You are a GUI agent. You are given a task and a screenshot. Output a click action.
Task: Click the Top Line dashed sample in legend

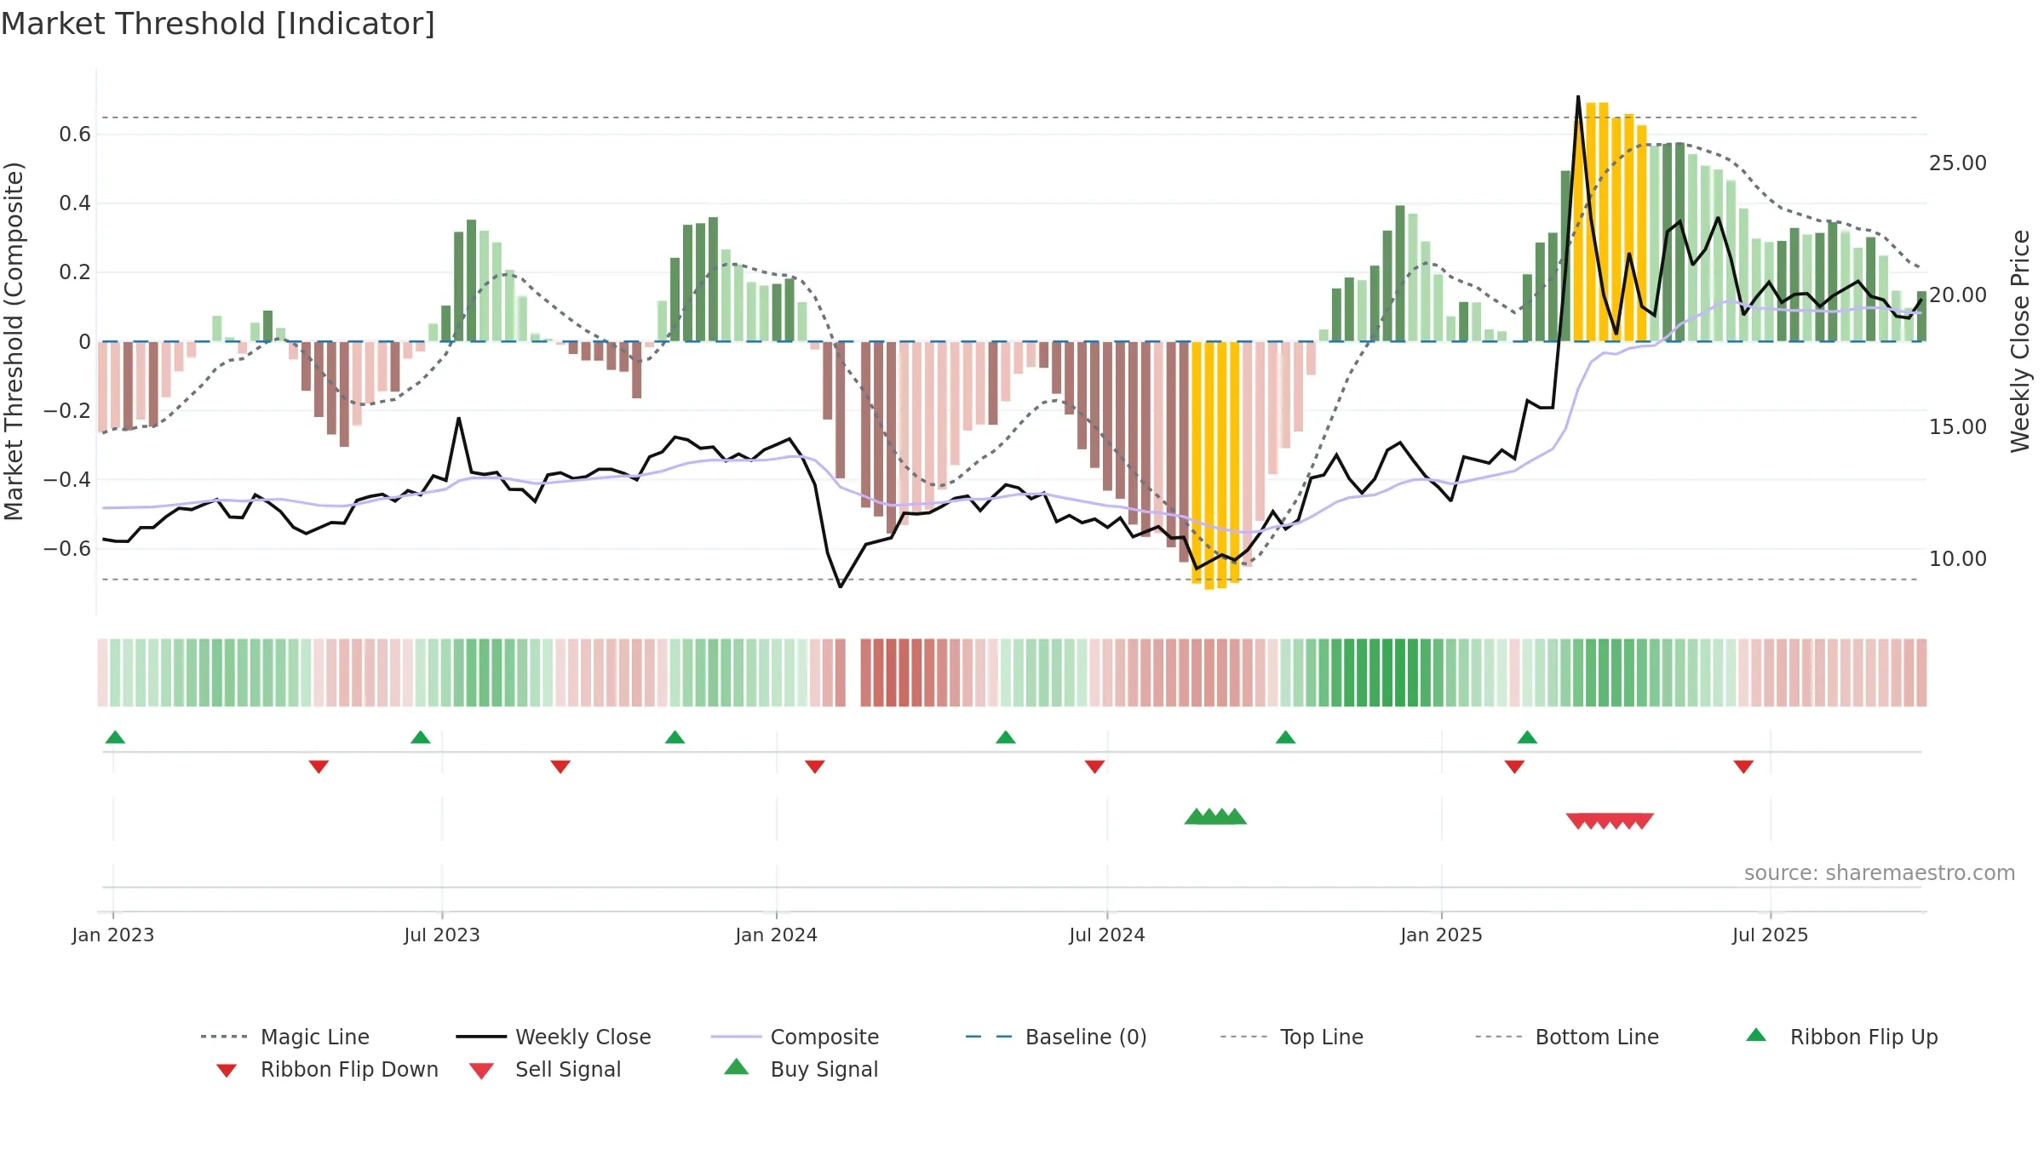click(x=1243, y=1037)
